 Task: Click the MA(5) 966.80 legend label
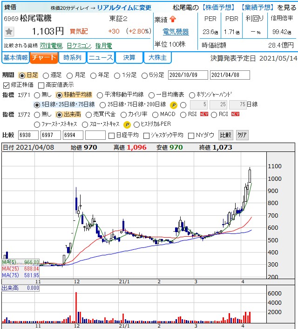pyautogui.click(x=20, y=262)
